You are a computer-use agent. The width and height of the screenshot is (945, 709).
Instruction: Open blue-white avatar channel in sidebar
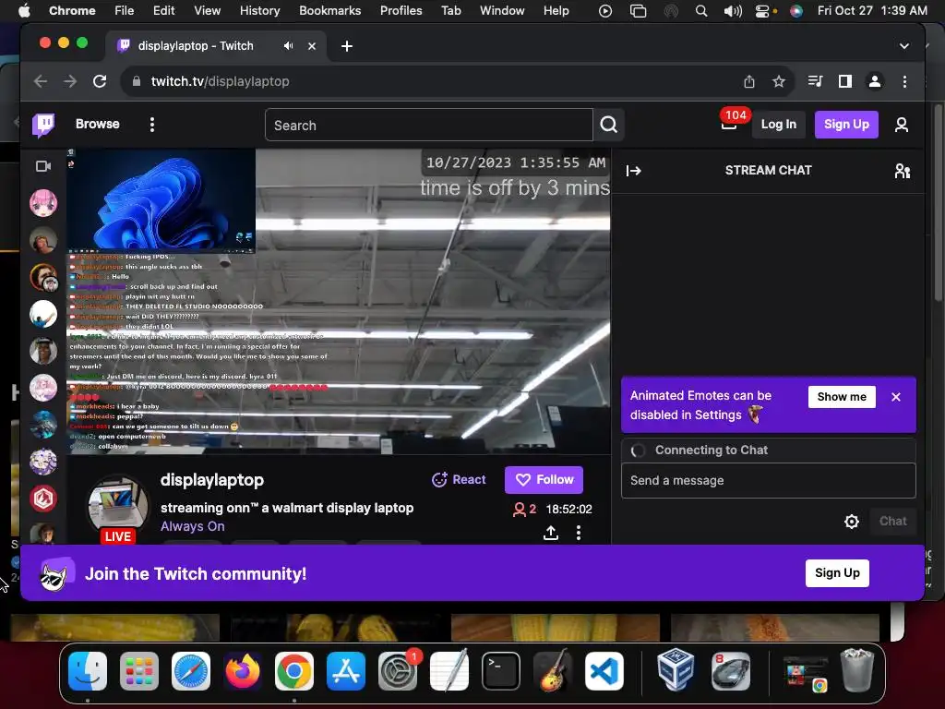pos(43,314)
